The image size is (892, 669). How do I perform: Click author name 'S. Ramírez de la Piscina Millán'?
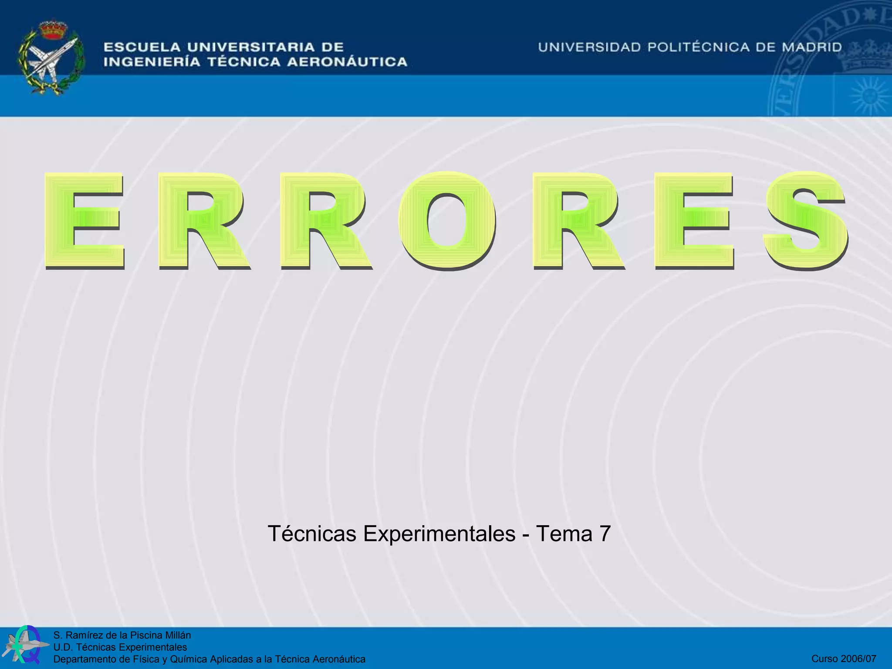(x=122, y=635)
